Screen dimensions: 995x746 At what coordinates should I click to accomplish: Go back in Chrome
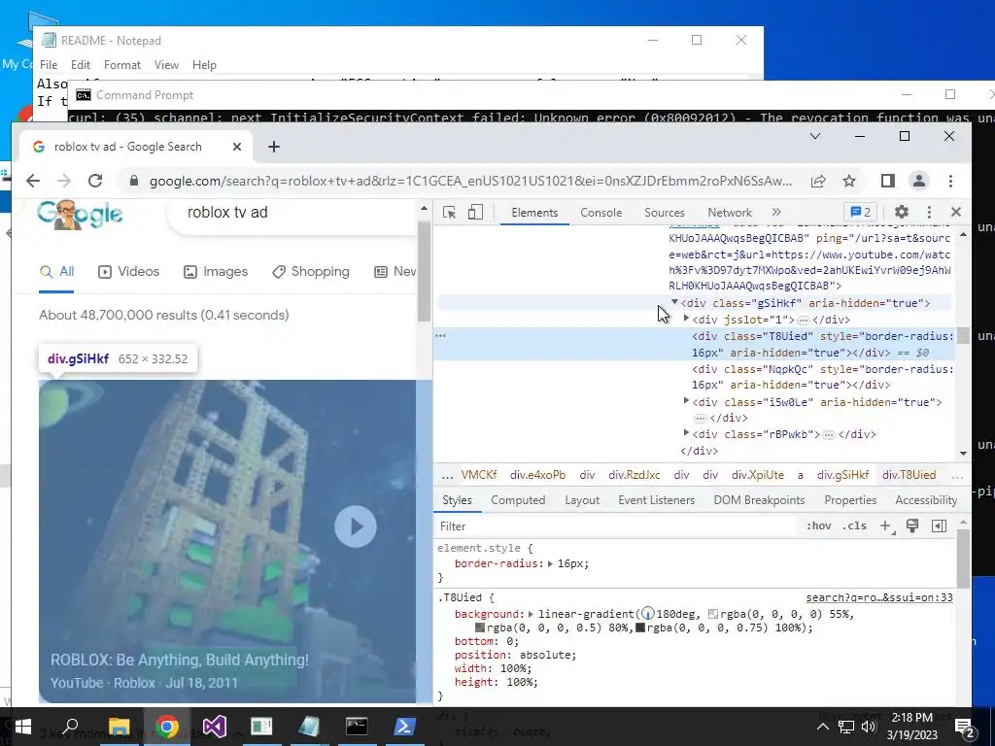33,181
